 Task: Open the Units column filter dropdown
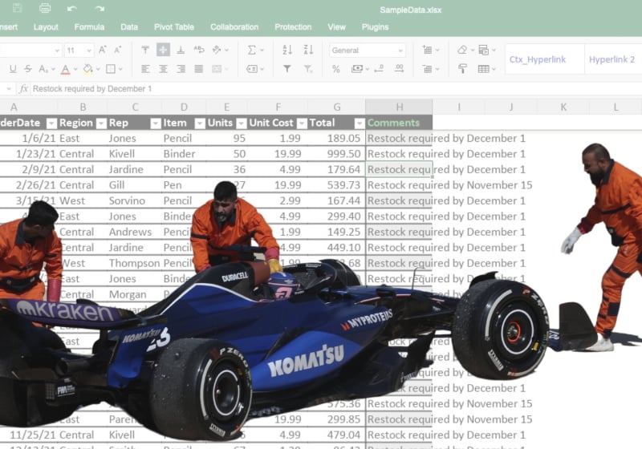coord(242,123)
